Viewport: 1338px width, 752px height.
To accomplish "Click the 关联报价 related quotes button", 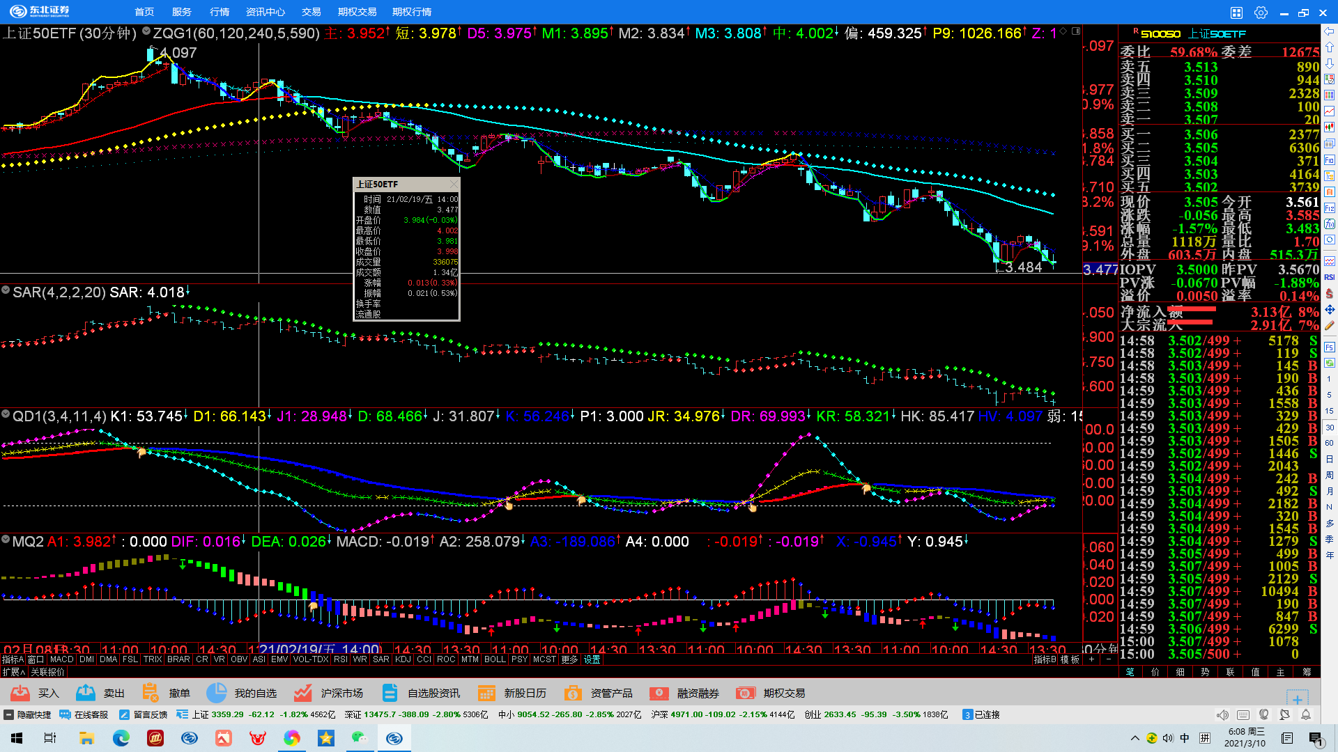I will click(47, 672).
